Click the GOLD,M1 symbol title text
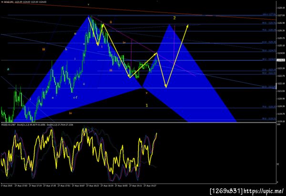 tap(8, 2)
